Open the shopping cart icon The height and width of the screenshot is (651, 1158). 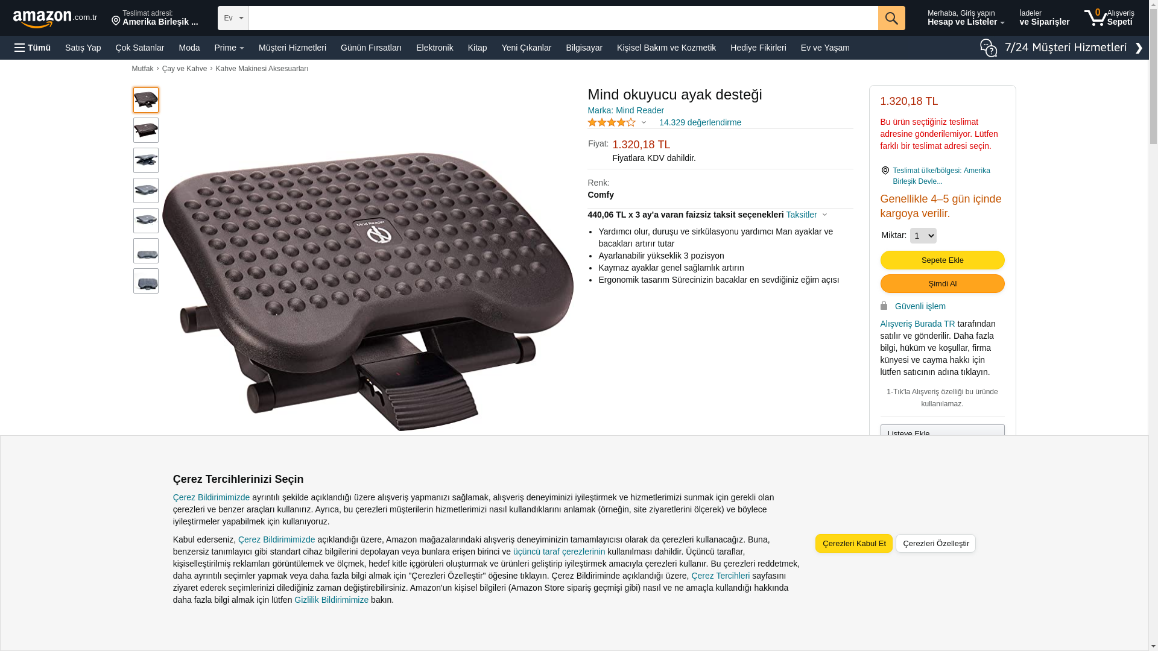point(1095,17)
